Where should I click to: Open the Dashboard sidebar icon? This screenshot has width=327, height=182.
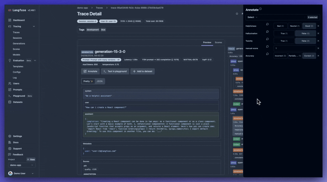tap(10, 20)
